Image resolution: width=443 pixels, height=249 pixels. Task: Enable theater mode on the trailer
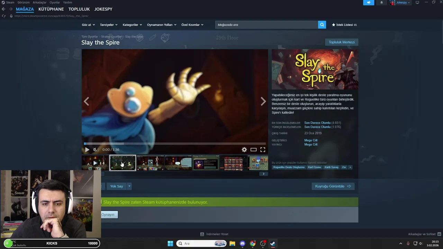pyautogui.click(x=253, y=150)
